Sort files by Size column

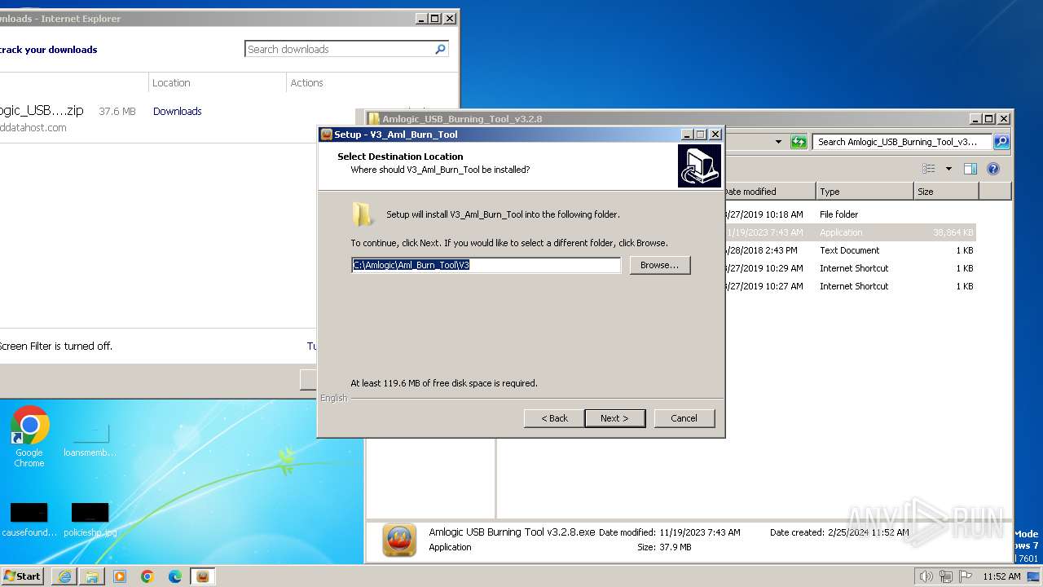(x=946, y=192)
